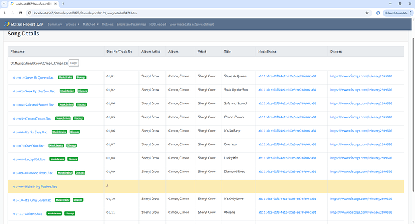The image size is (415, 224).
Task: Open a new browser tab
Action: coord(63,4)
